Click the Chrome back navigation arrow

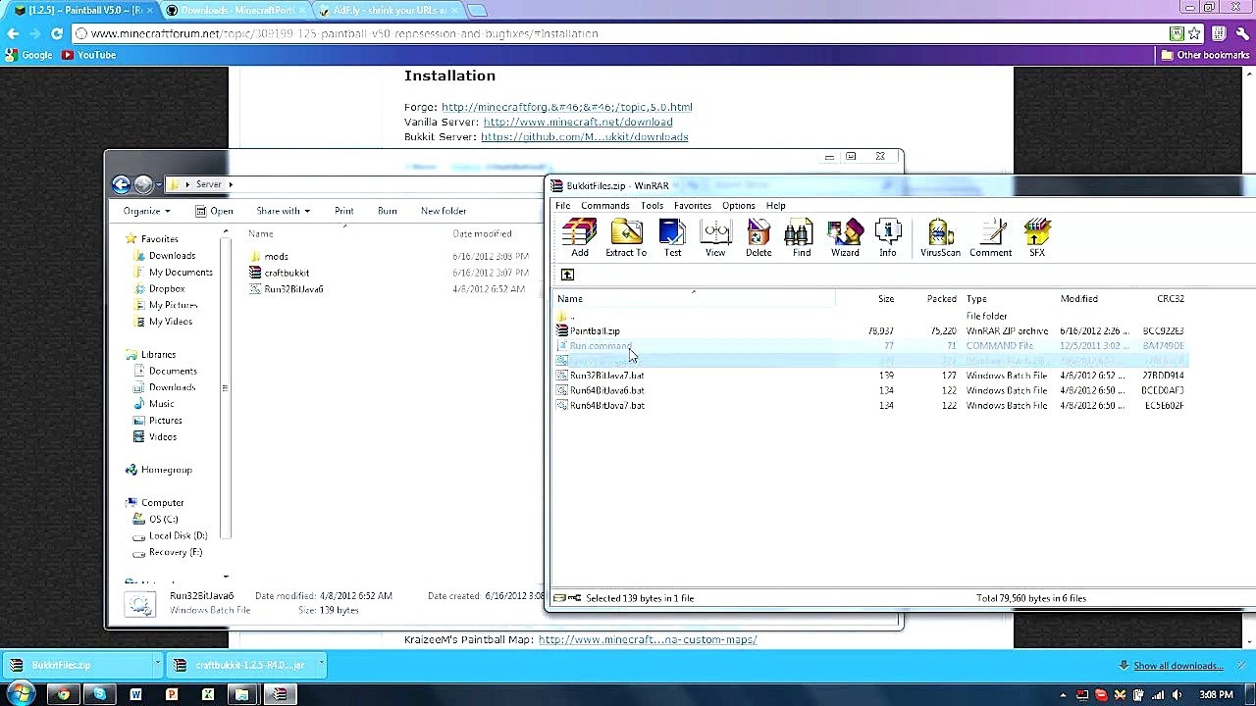[x=13, y=33]
